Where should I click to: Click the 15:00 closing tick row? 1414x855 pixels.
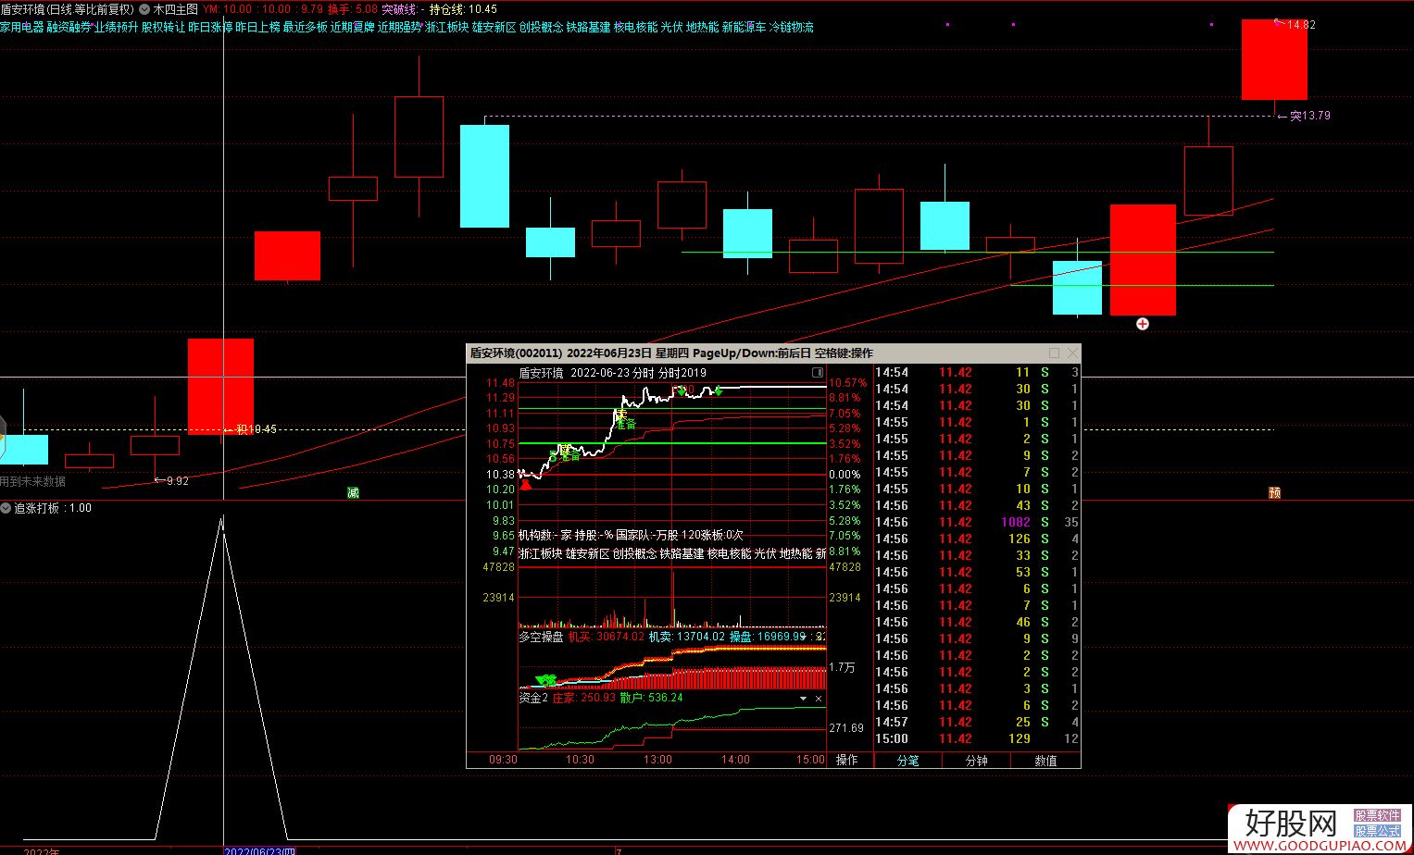click(977, 738)
